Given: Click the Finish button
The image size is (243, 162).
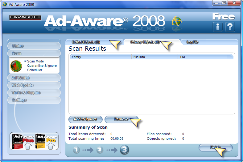Looking at the screenshot, I should click(x=216, y=147).
